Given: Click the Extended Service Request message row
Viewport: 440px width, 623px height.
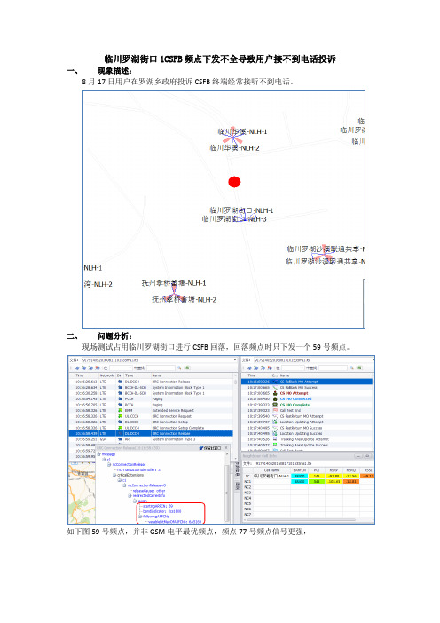Looking at the screenshot, I should 151,410.
